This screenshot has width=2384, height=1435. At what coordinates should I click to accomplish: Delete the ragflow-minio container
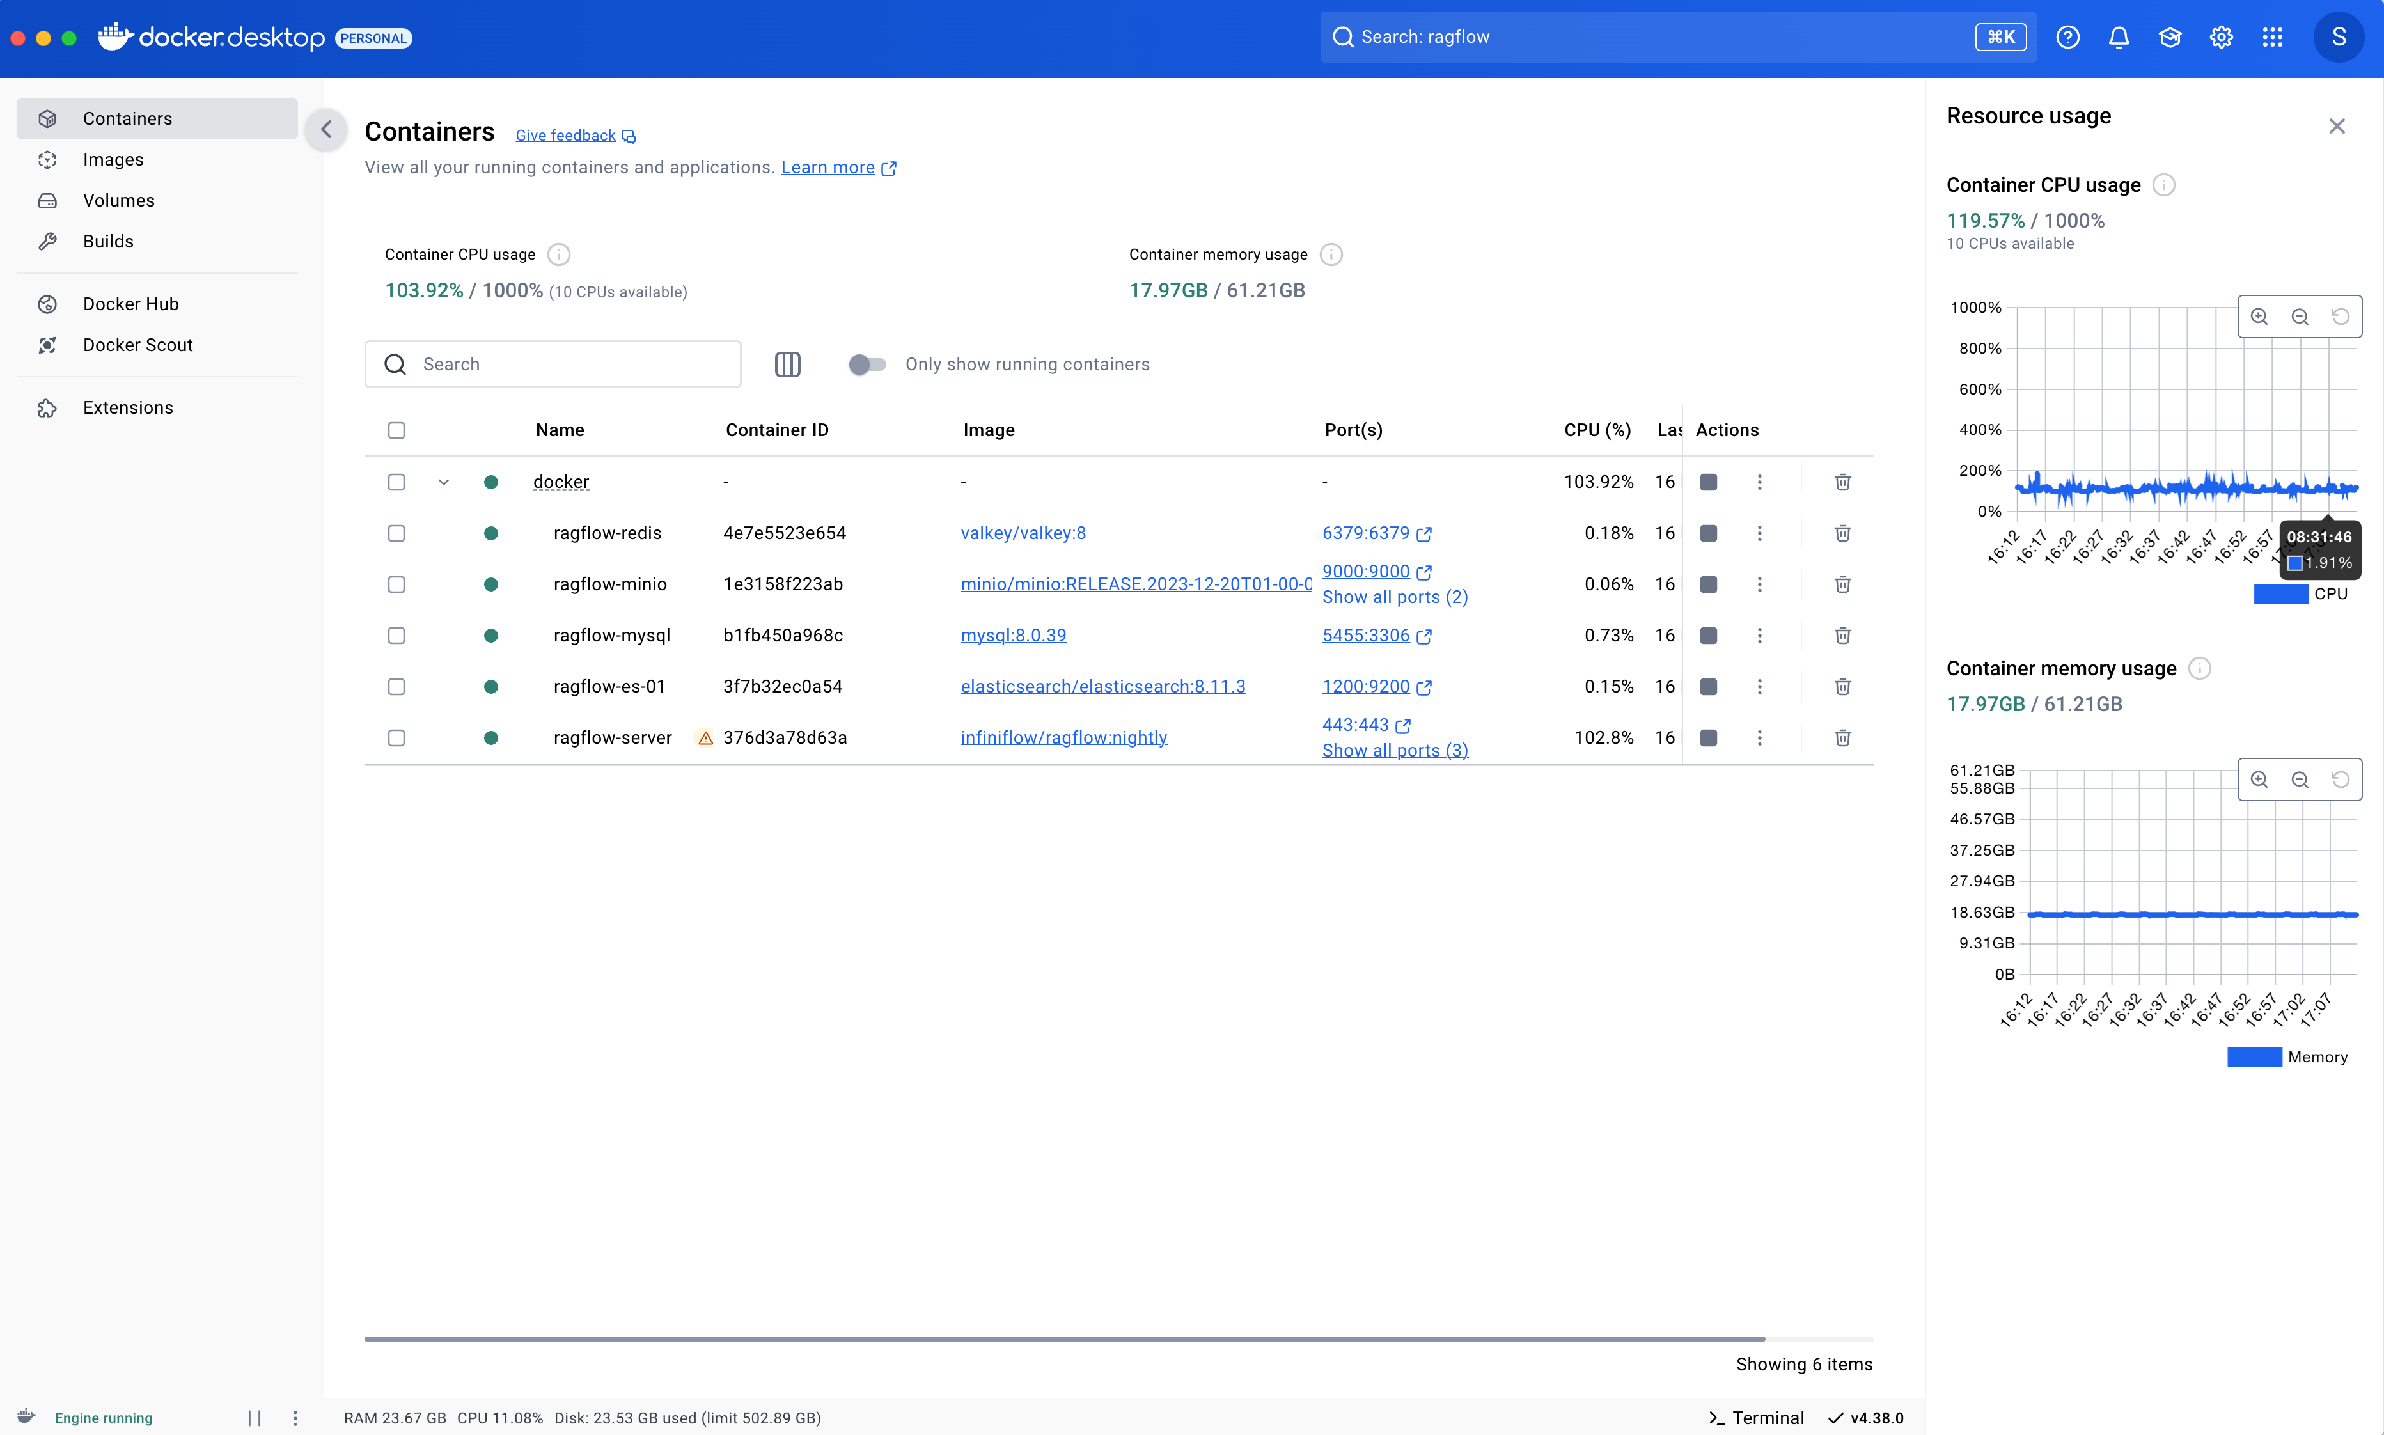(1842, 584)
